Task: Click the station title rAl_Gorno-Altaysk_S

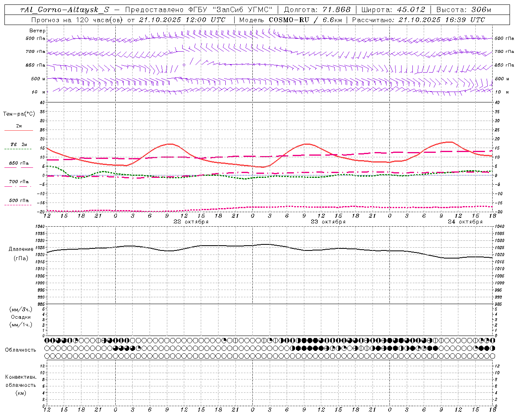Action: pos(64,10)
